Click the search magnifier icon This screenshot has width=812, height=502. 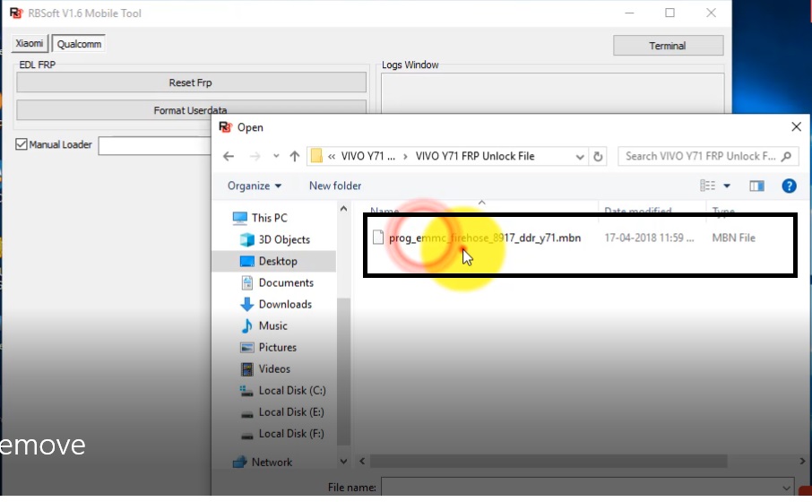[x=787, y=157]
